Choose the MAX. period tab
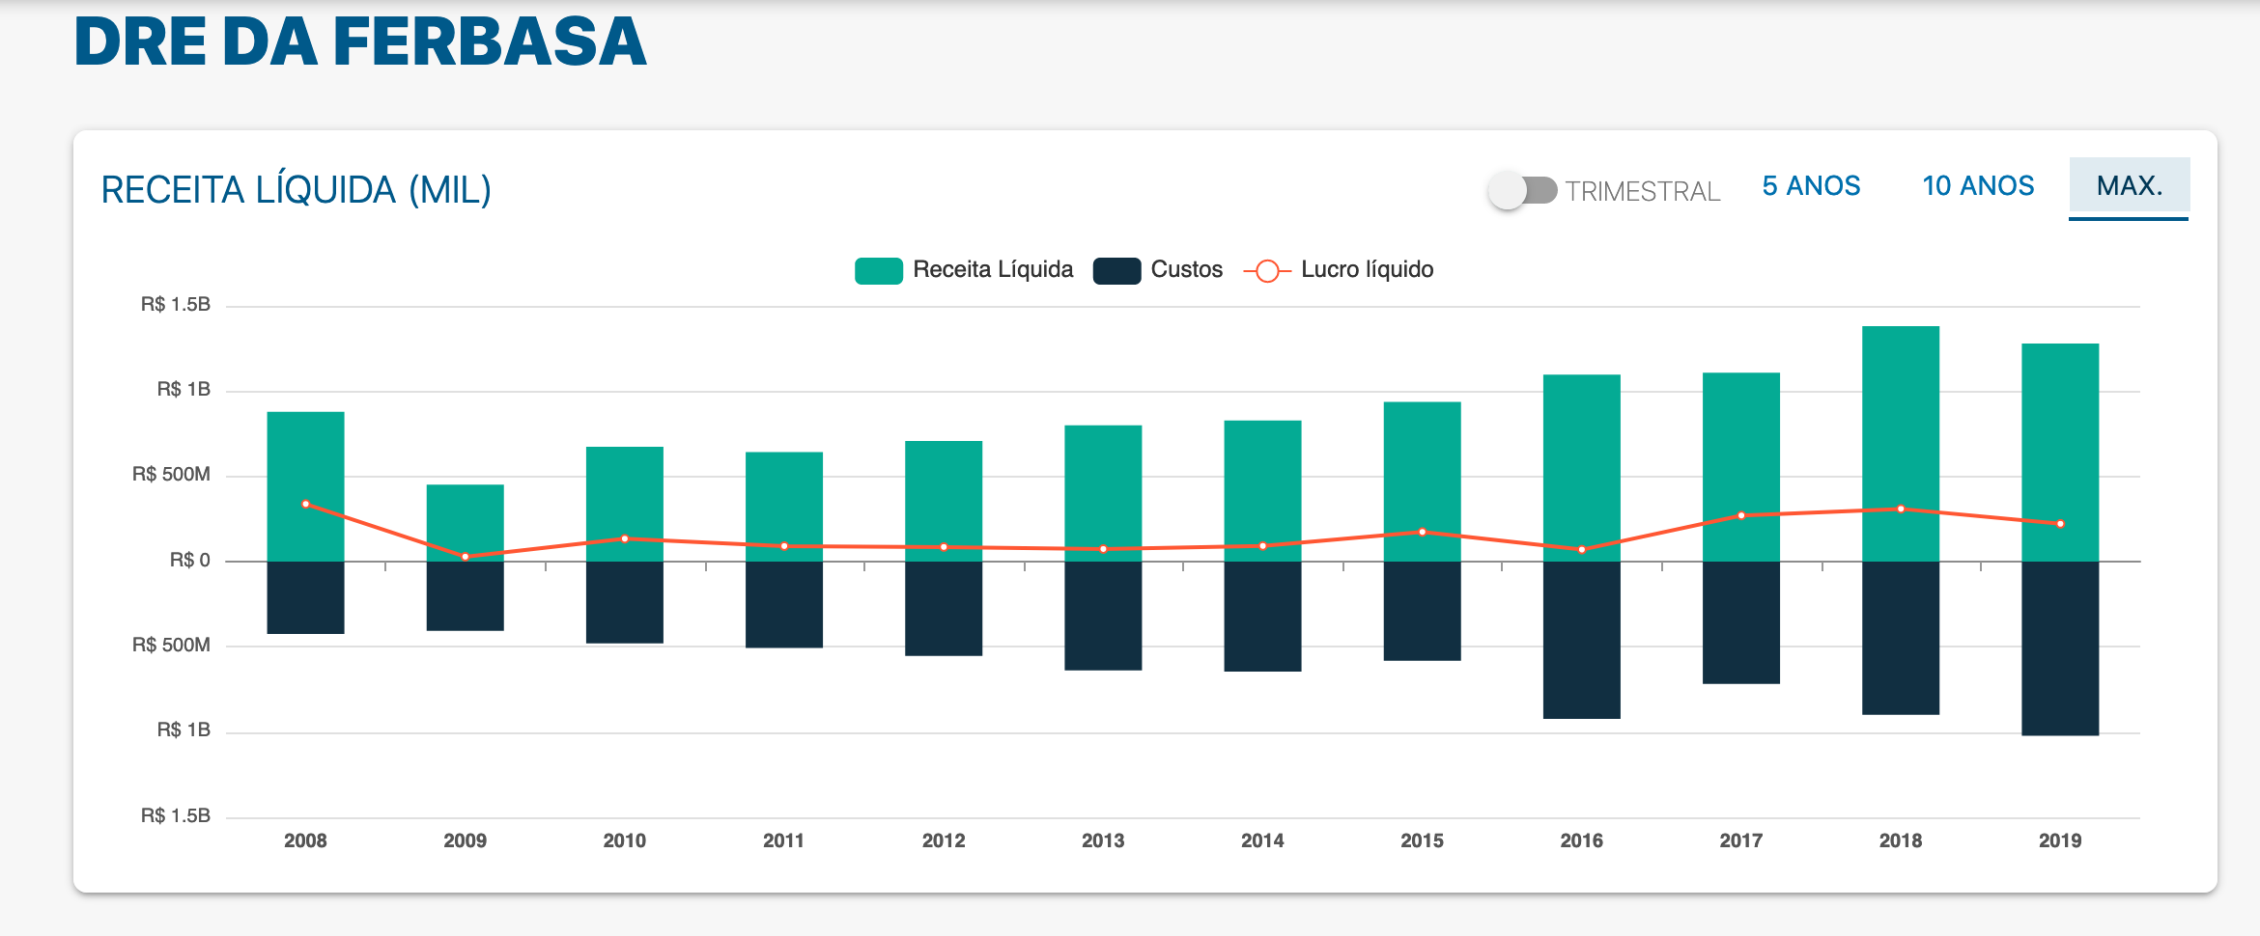Viewport: 2260px width, 936px height. pos(2129,186)
